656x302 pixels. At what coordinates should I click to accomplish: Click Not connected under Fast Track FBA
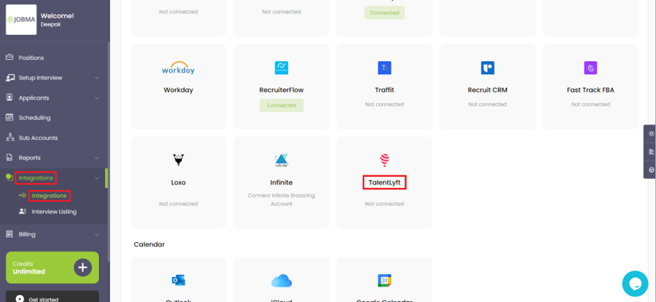coord(590,104)
